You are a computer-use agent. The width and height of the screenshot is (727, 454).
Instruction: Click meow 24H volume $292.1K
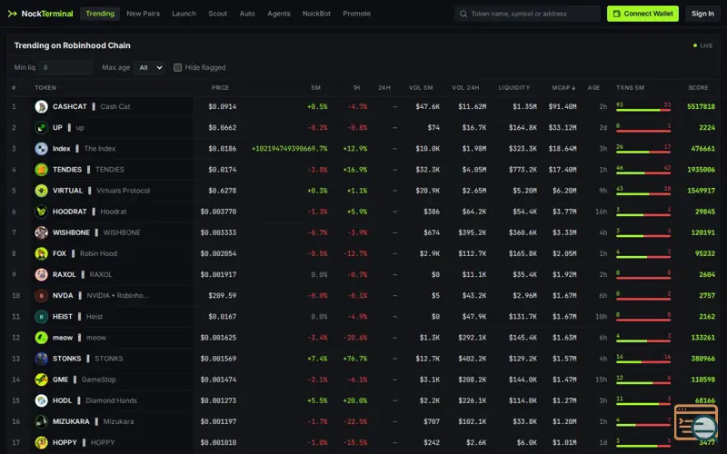(x=472, y=338)
